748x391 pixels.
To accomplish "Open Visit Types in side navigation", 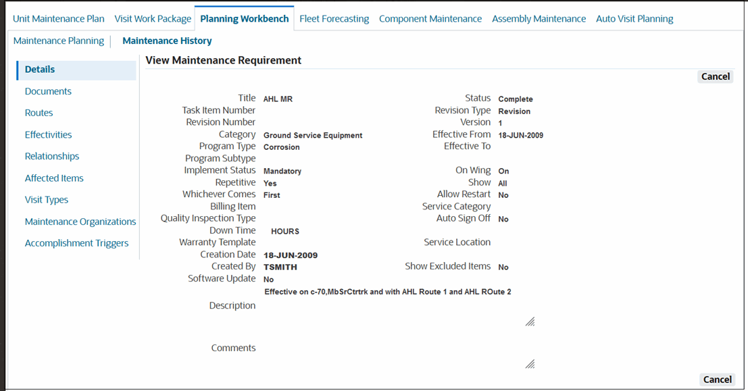I will [x=46, y=200].
